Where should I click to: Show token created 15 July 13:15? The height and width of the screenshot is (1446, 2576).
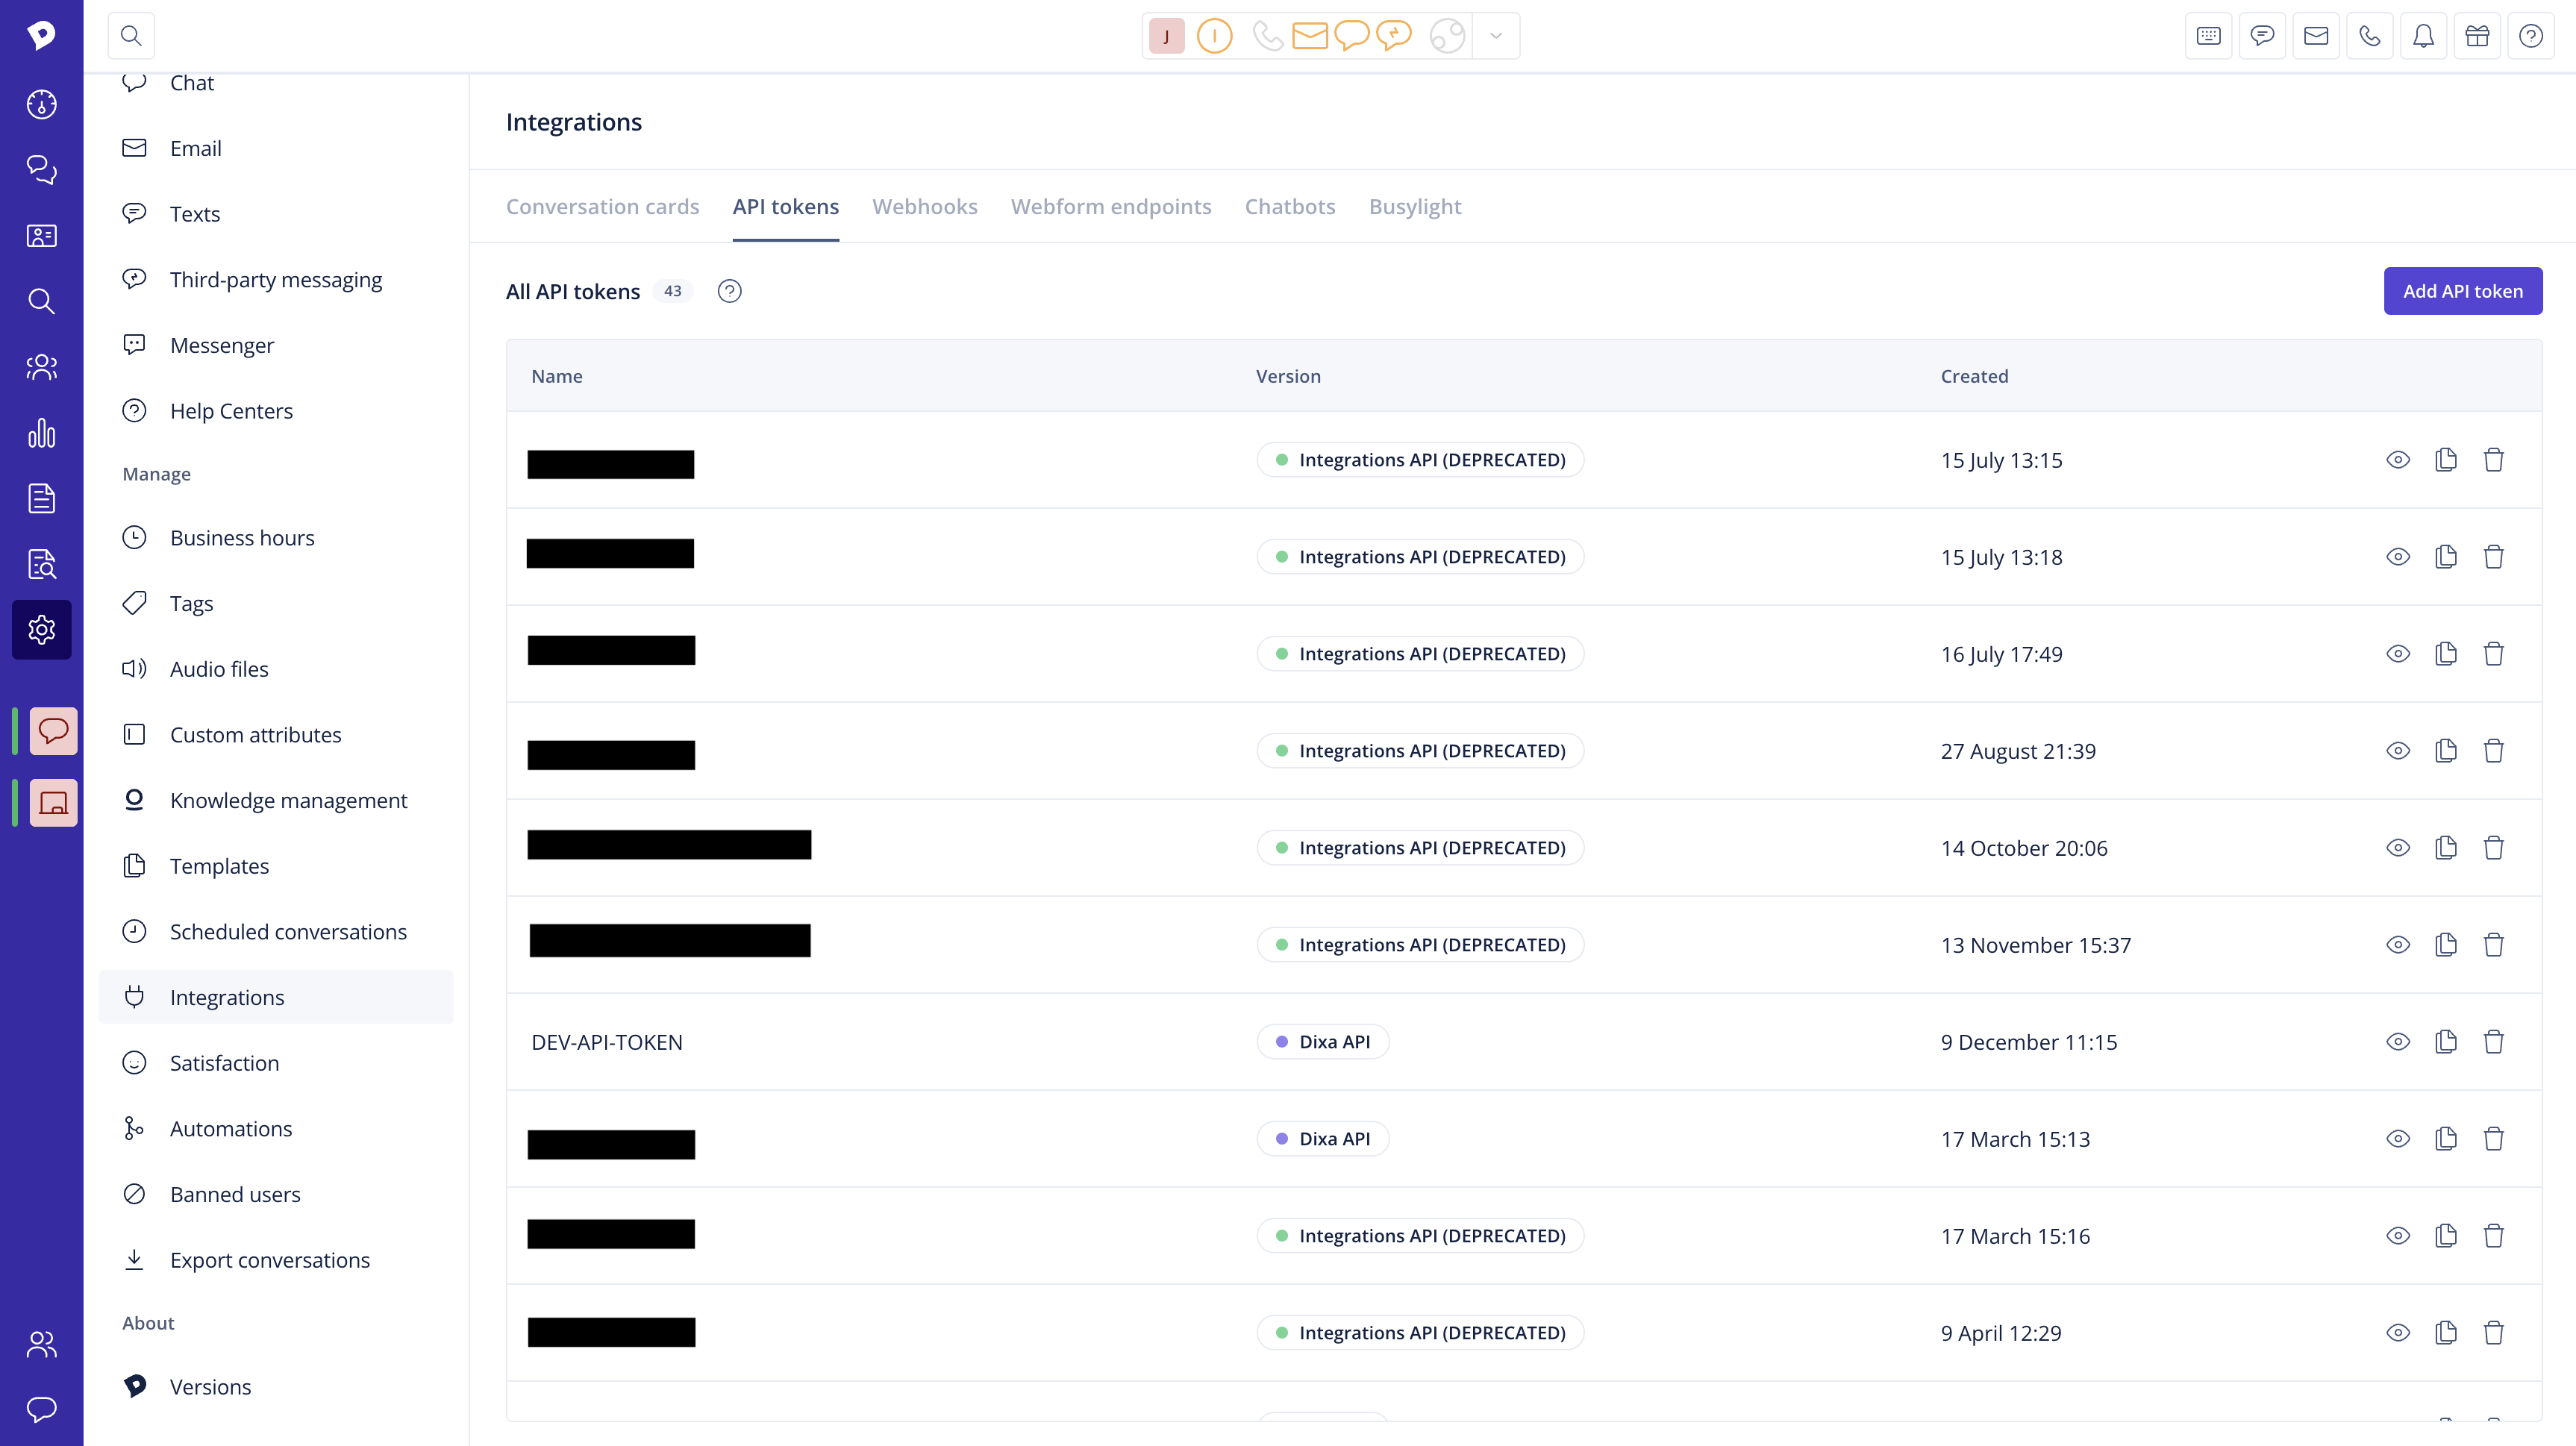click(x=2398, y=460)
